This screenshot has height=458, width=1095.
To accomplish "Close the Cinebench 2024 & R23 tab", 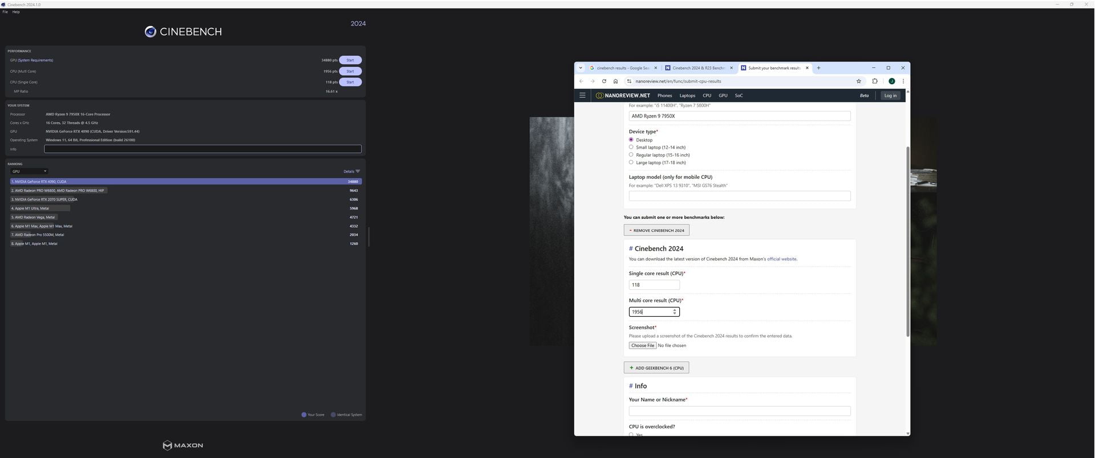I will (731, 68).
